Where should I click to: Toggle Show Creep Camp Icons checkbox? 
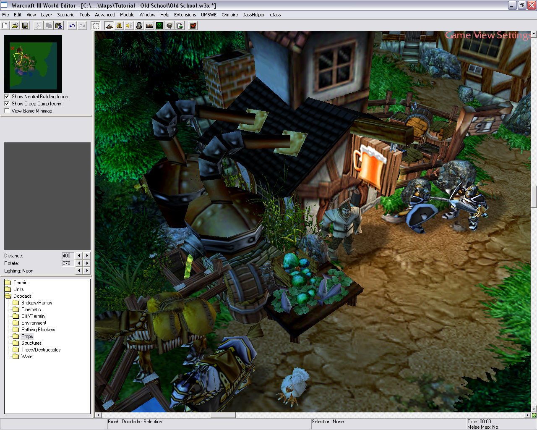(7, 104)
